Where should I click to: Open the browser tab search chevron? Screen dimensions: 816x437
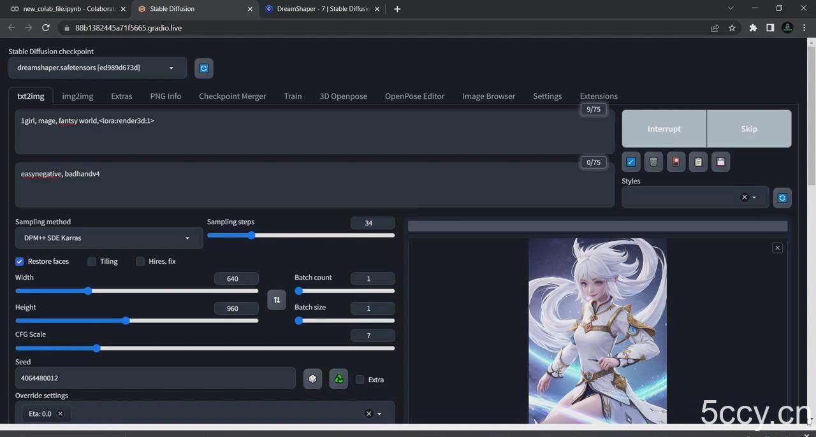(x=731, y=8)
